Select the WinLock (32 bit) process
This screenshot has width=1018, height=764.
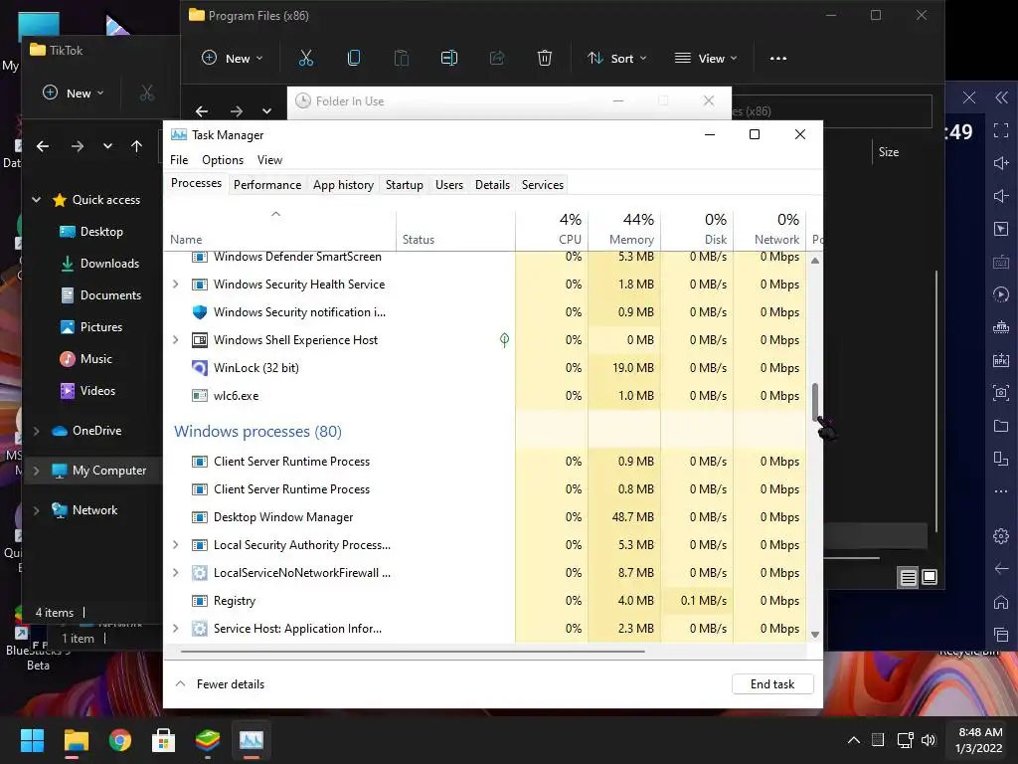point(484,368)
